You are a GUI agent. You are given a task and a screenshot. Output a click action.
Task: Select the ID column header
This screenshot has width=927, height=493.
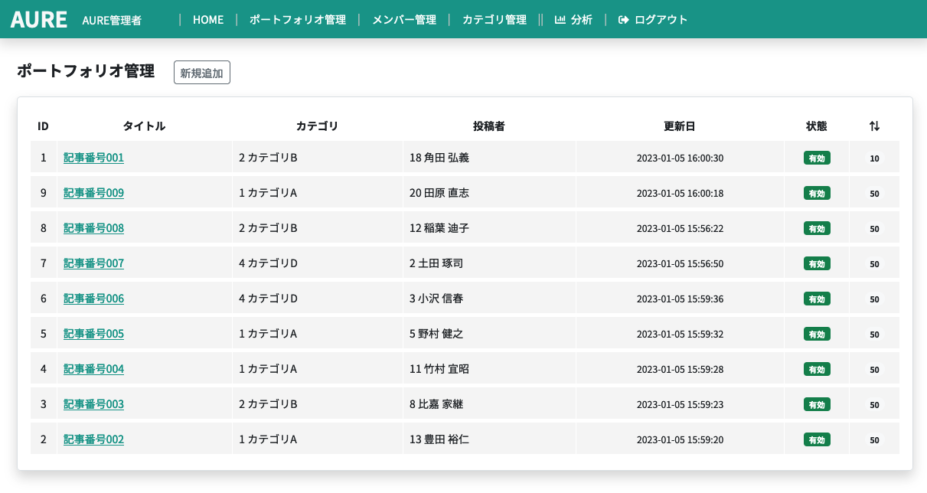click(x=43, y=126)
